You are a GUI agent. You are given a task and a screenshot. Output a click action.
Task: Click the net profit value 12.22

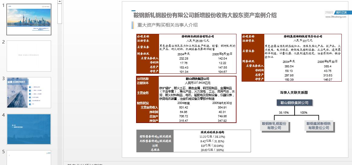tap(222, 63)
